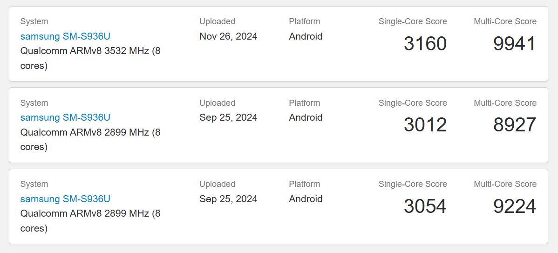
Task: Open the samsung SM-S936U link uploaded Nov 26
Action: 65,36
